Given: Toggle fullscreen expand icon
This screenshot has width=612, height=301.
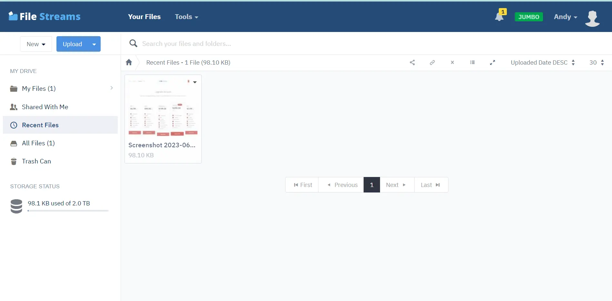Looking at the screenshot, I should [x=492, y=63].
